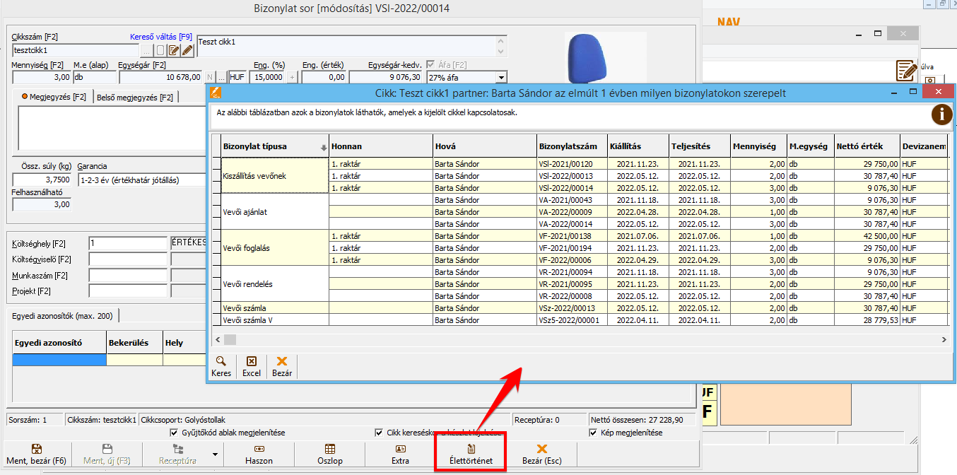The height and width of the screenshot is (475, 957).
Task: Click the Extra toolbar button
Action: click(400, 454)
